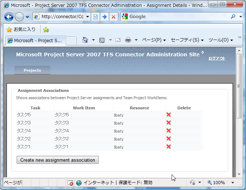Click the Compatibility View broken-page icon
Image resolution: width=246 pixels, height=190 pixels.
(95, 16)
